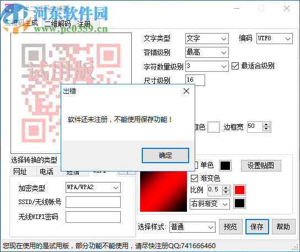The width and height of the screenshot is (300, 252).
Task: Click the black gradient end color swatch
Action: click(x=239, y=203)
